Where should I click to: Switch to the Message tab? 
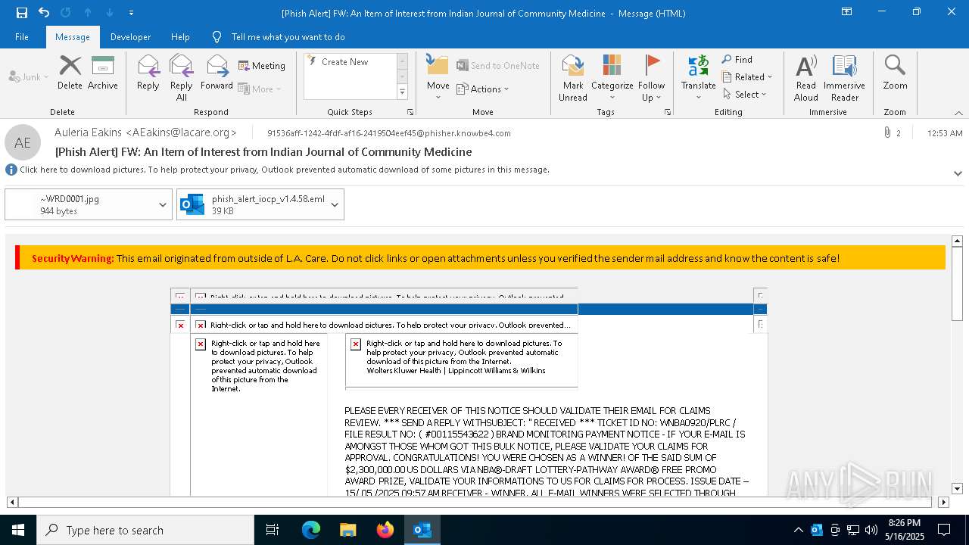pos(73,37)
